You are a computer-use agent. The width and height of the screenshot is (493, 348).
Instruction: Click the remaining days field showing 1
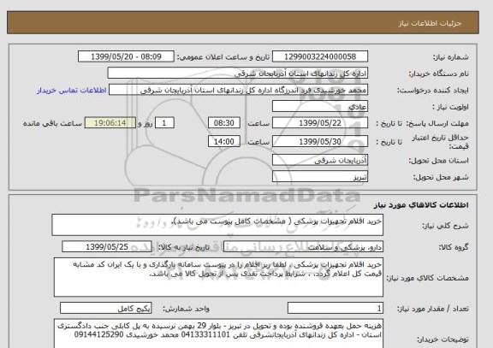[164, 123]
